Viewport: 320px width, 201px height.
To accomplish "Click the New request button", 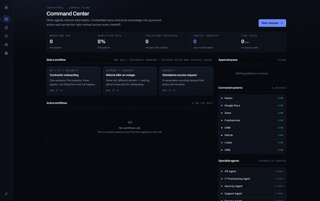I will tap(272, 23).
